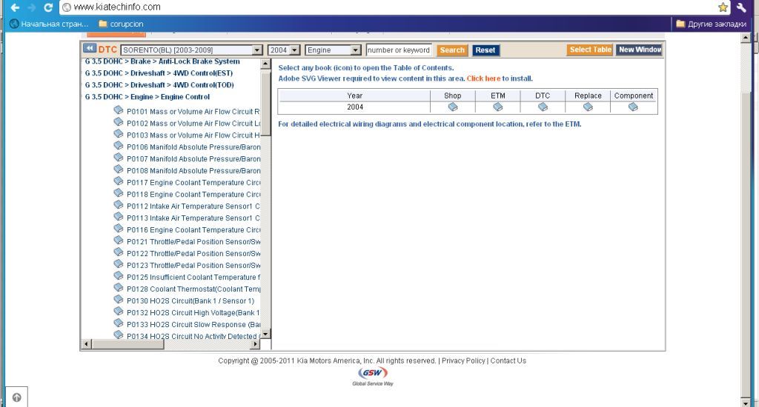Open the corupcion bookmark folder
Screen dimensions: 759x407
pos(122,24)
